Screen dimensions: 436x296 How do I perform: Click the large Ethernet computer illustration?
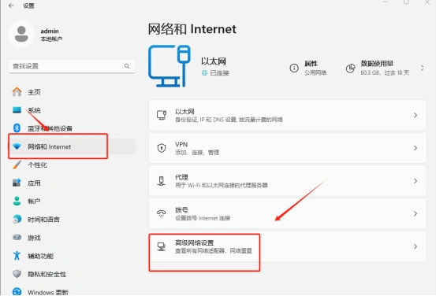pos(170,66)
